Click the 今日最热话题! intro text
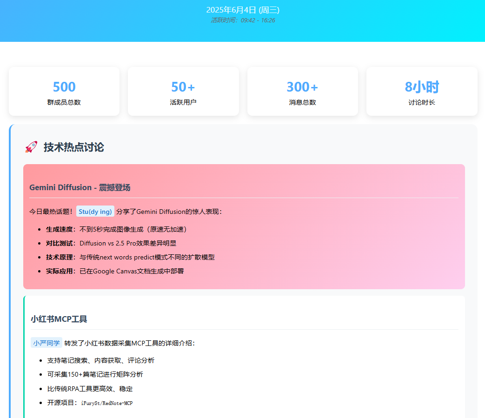Image resolution: width=485 pixels, height=418 pixels. 51,212
